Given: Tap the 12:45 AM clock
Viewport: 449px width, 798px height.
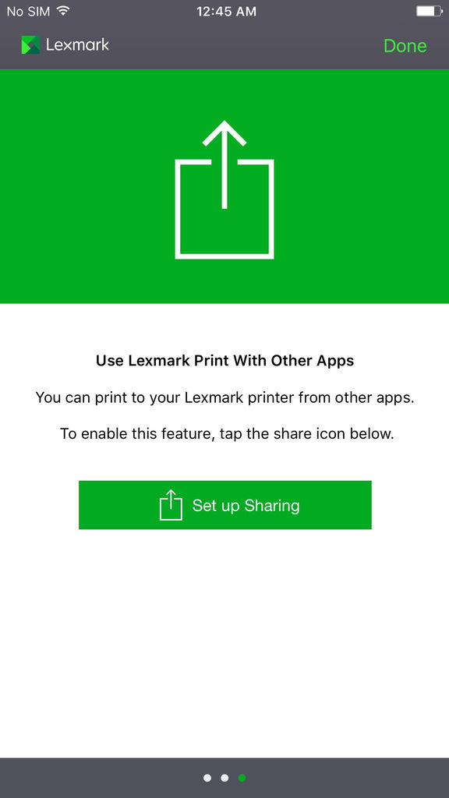Looking at the screenshot, I should point(226,11).
